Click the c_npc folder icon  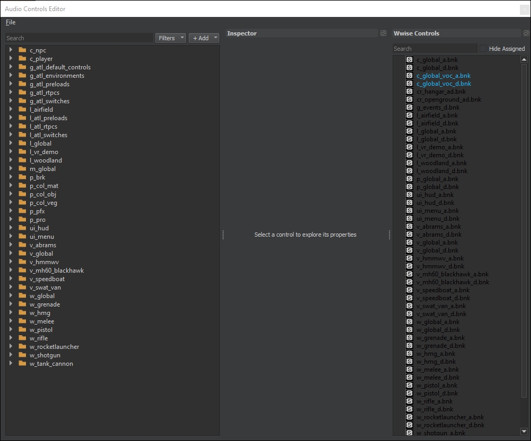(22, 50)
